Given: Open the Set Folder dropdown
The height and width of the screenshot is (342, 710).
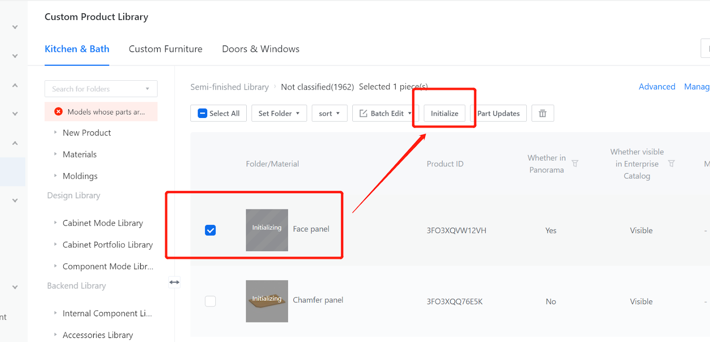Looking at the screenshot, I should [x=279, y=114].
